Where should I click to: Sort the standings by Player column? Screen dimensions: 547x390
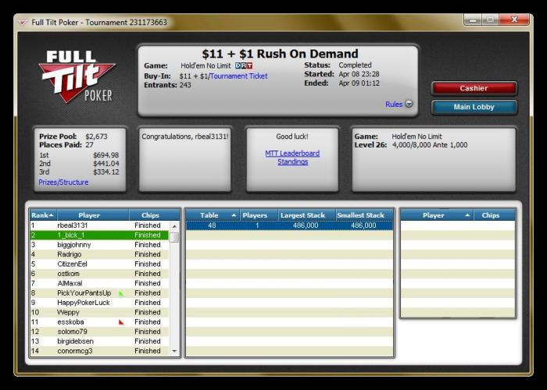click(x=93, y=215)
